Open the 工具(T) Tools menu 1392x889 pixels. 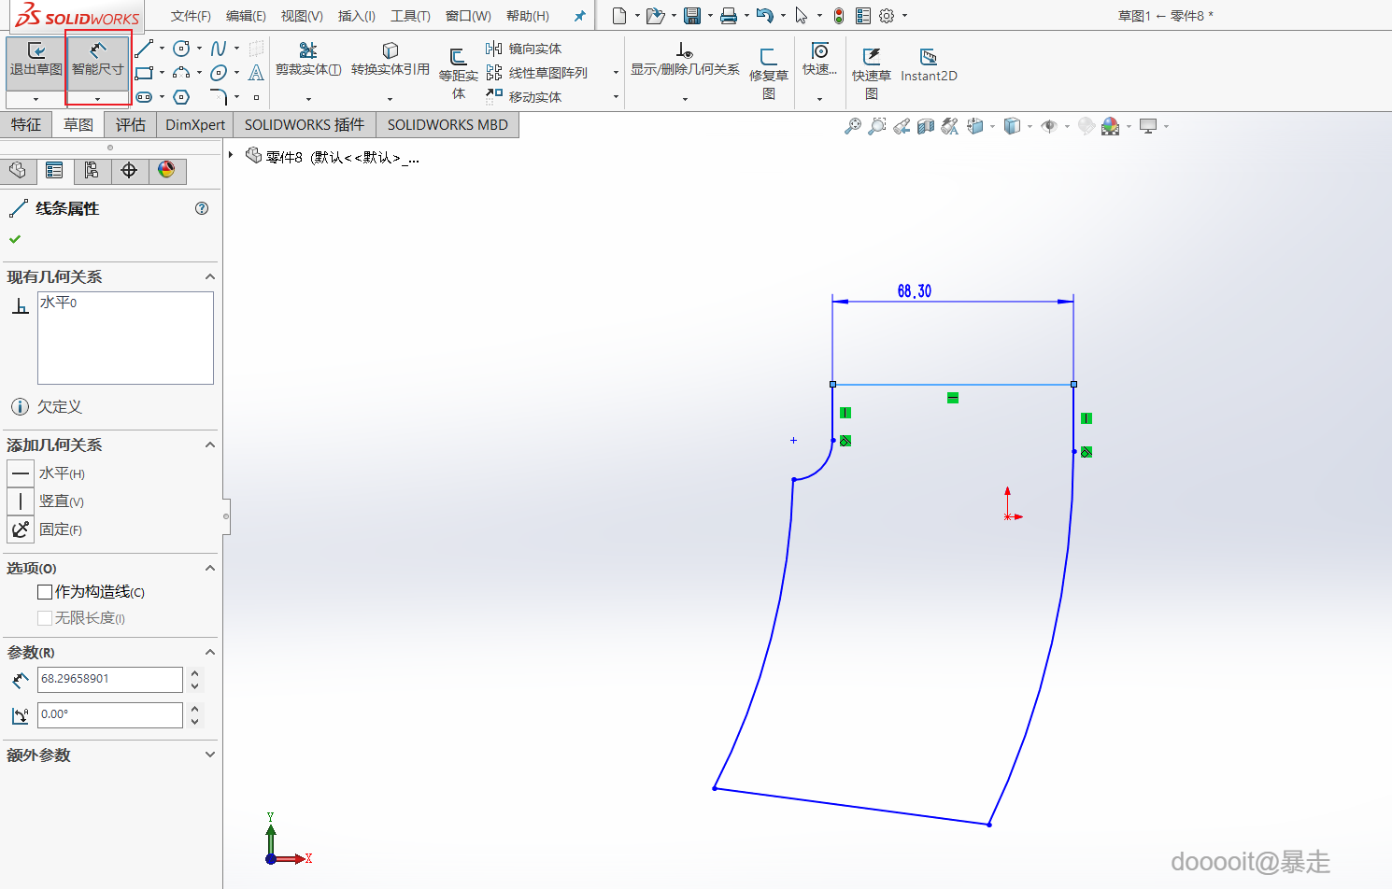(x=410, y=16)
